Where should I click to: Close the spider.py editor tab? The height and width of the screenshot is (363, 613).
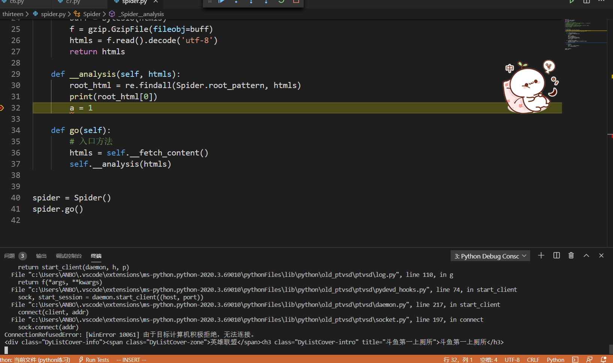(x=156, y=1)
